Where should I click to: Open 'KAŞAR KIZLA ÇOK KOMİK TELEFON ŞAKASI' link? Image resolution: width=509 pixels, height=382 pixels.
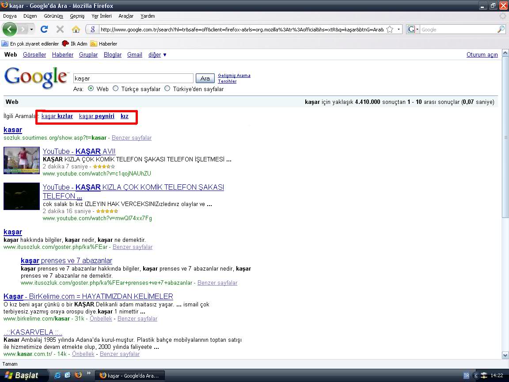[x=133, y=191]
